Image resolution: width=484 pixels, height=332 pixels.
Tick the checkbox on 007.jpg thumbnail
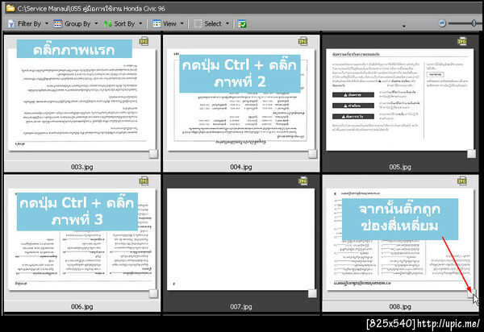(312, 293)
